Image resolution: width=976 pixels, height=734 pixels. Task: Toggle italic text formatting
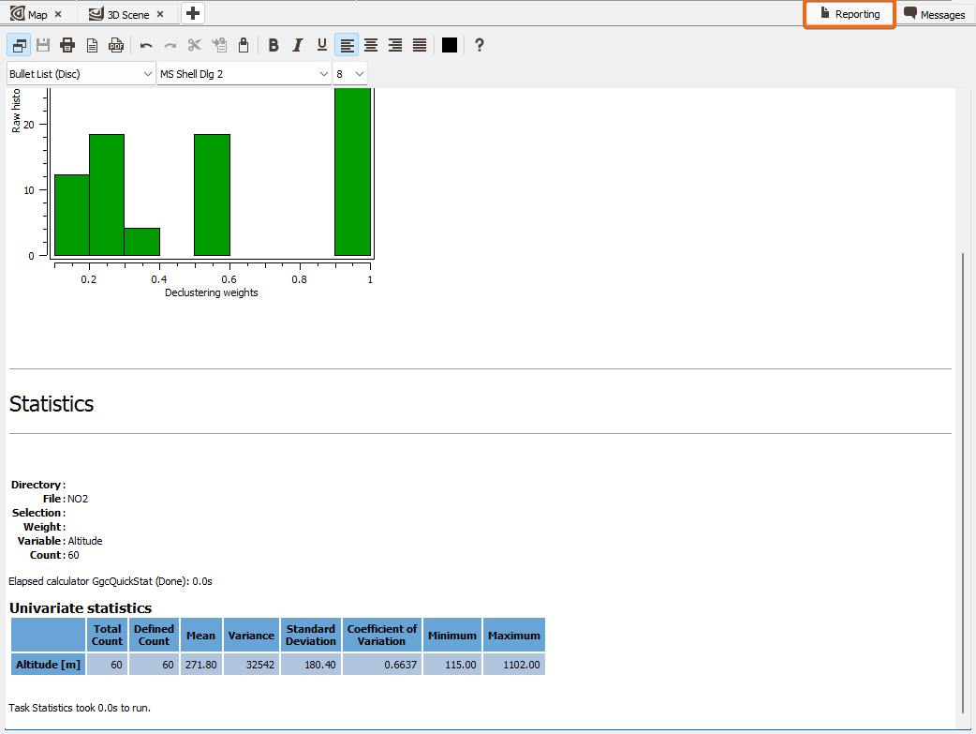[298, 45]
